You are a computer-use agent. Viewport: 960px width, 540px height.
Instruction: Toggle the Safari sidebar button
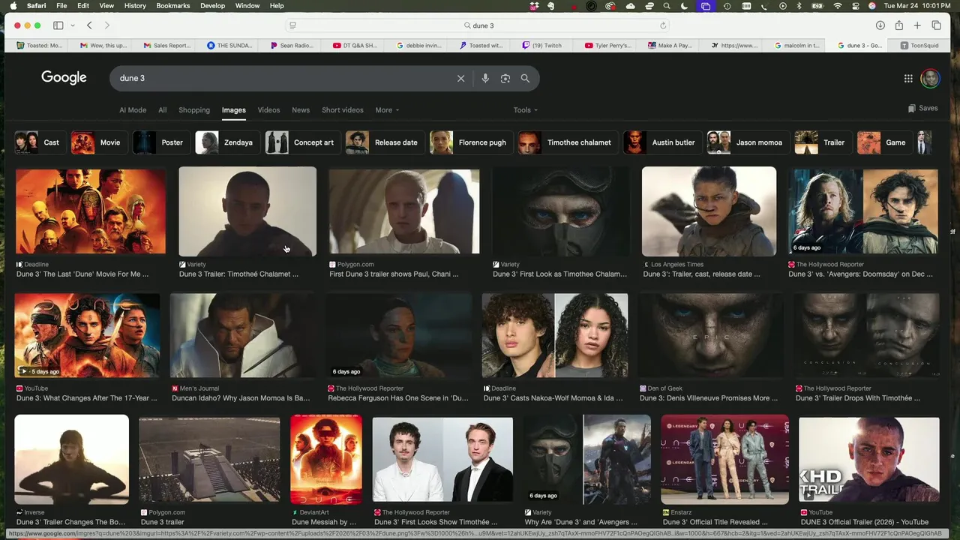(x=58, y=25)
